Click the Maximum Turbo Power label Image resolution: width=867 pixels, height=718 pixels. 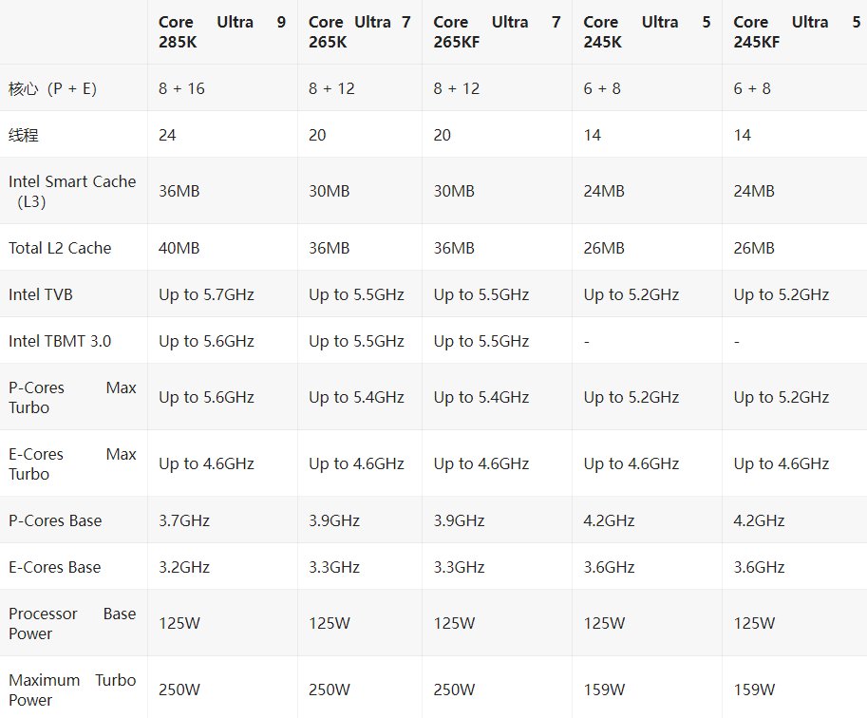click(72, 690)
